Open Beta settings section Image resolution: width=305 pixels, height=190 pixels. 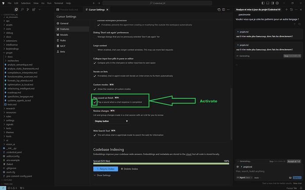[x=72, y=52]
